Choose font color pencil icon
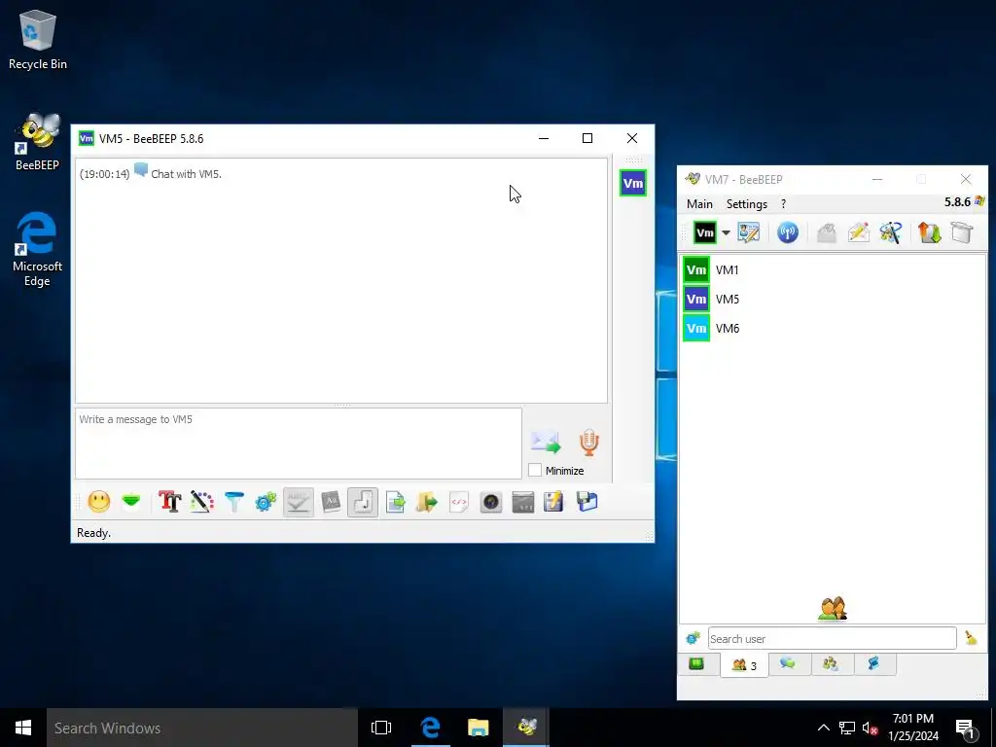Image resolution: width=996 pixels, height=747 pixels. (x=202, y=502)
